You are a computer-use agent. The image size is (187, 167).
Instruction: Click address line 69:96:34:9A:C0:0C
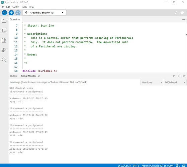click(x=28, y=115)
